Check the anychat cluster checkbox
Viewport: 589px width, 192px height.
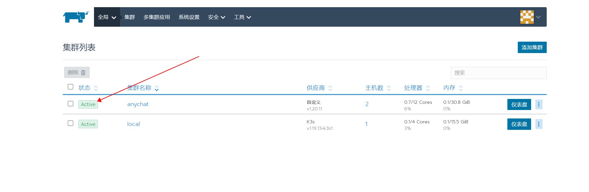pyautogui.click(x=71, y=103)
